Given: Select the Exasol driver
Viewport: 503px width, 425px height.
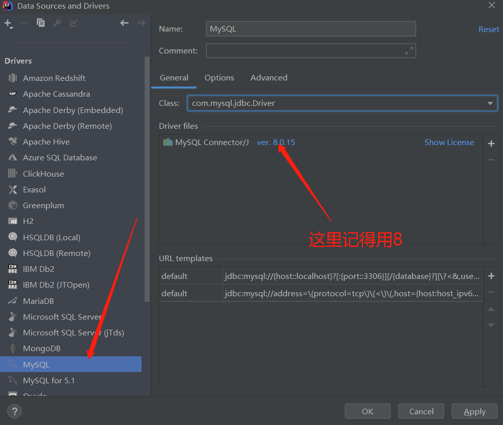Looking at the screenshot, I should tap(71, 189).
